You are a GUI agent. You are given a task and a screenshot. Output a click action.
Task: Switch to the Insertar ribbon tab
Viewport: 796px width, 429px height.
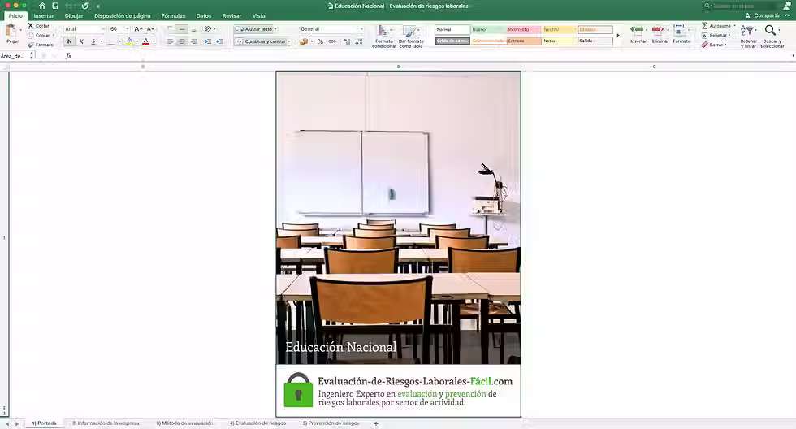tap(44, 15)
